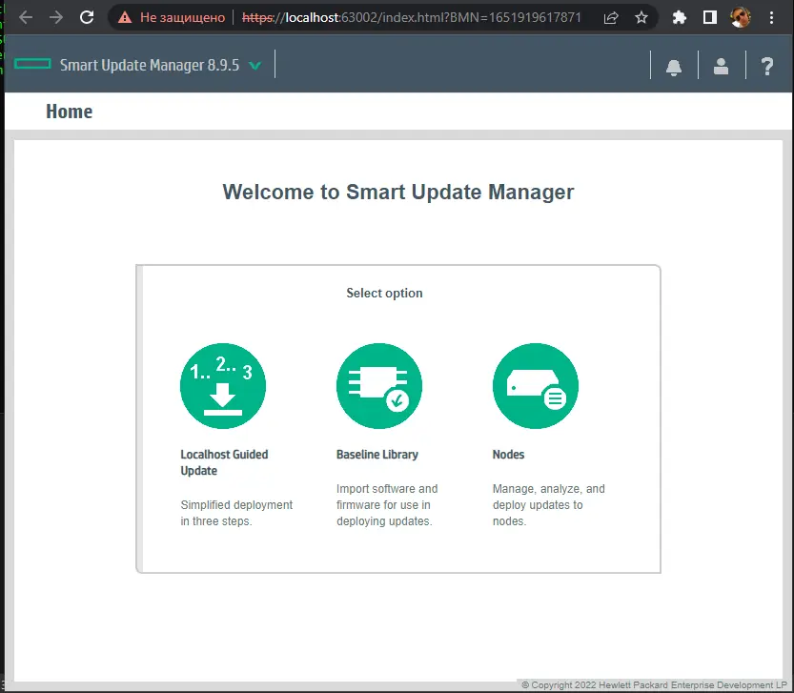Expand Smart Update Manager menu chevron
This screenshot has width=794, height=693.
[255, 66]
